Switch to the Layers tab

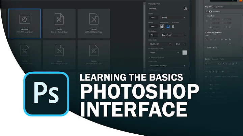tap(207, 59)
